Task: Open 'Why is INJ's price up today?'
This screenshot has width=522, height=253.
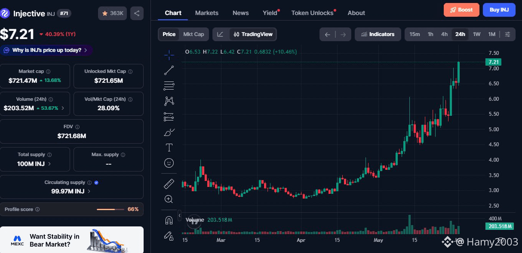Action: (x=46, y=50)
